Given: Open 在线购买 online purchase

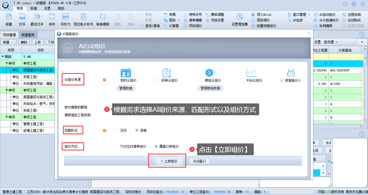Looking at the screenshot, I should pos(352,20).
